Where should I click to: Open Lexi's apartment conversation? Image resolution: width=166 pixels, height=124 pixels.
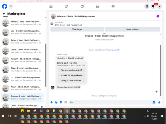coord(22,32)
